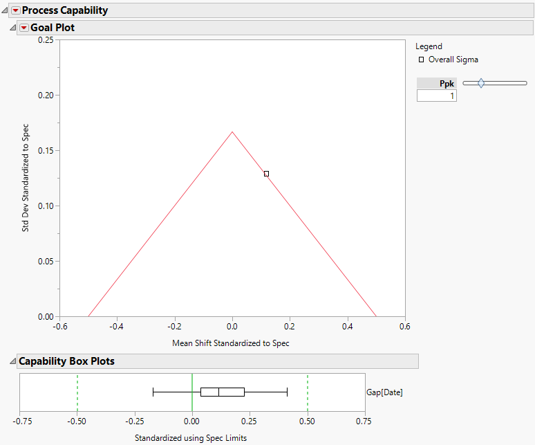Viewport: 535px width, 445px height.
Task: Click the Ppk slider track right portion
Action: 506,83
